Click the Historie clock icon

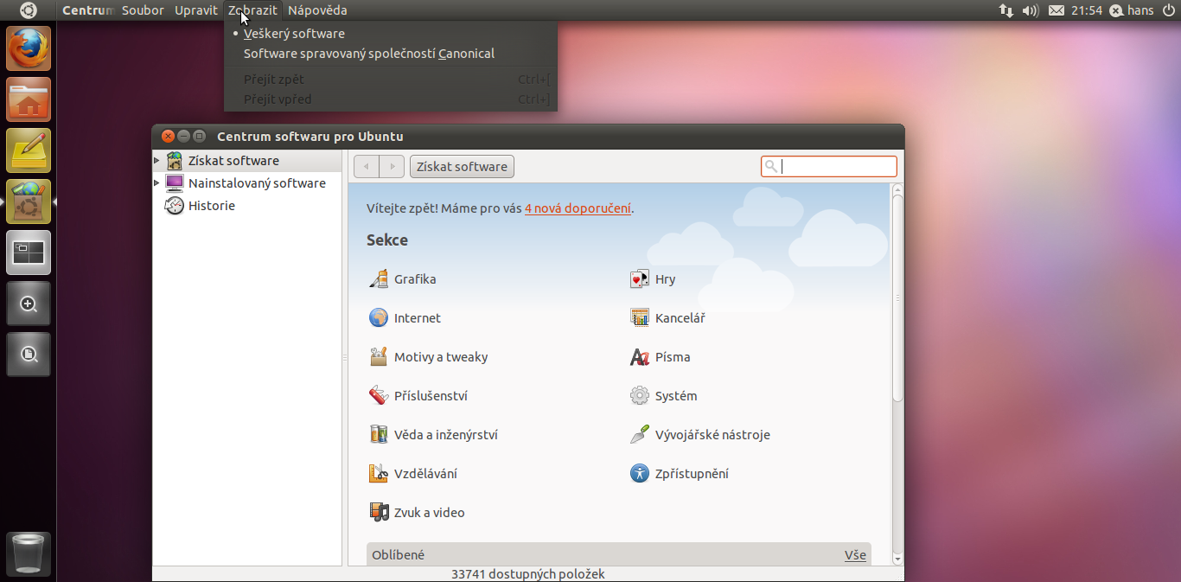[x=175, y=206]
